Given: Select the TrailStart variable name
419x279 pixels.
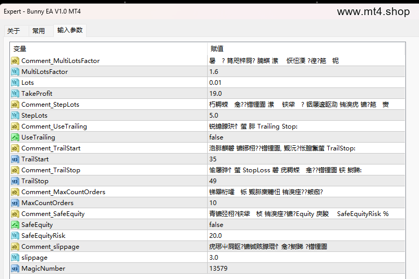Looking at the screenshot, I should pyautogui.click(x=35, y=159).
